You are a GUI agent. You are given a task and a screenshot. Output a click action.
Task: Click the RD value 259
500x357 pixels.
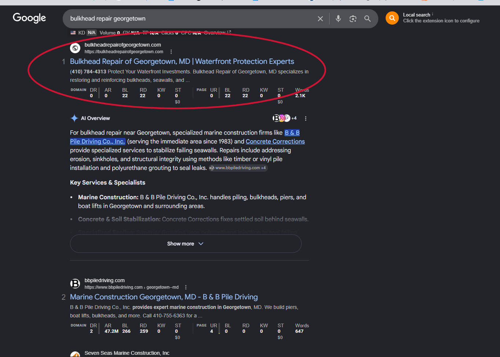point(144,331)
